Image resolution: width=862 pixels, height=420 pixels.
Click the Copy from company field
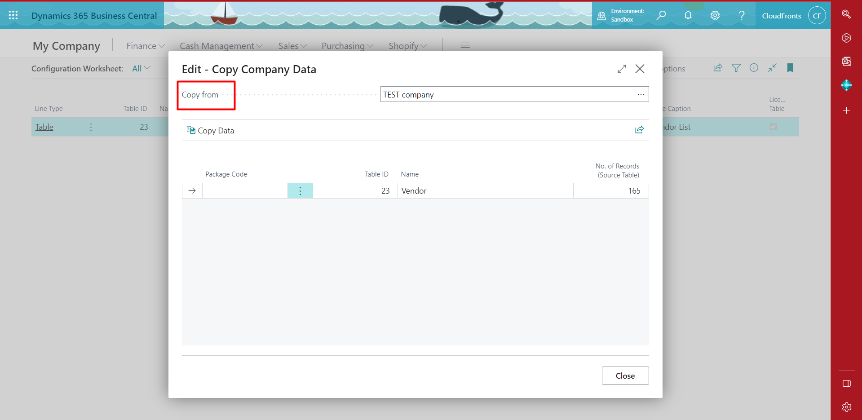[x=508, y=94]
